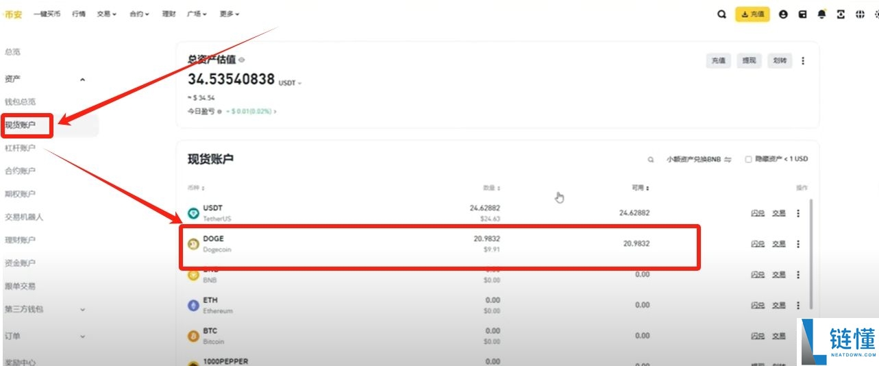Screen dimensions: 879x366
Task: Click the ETH coin icon
Action: 193,306
